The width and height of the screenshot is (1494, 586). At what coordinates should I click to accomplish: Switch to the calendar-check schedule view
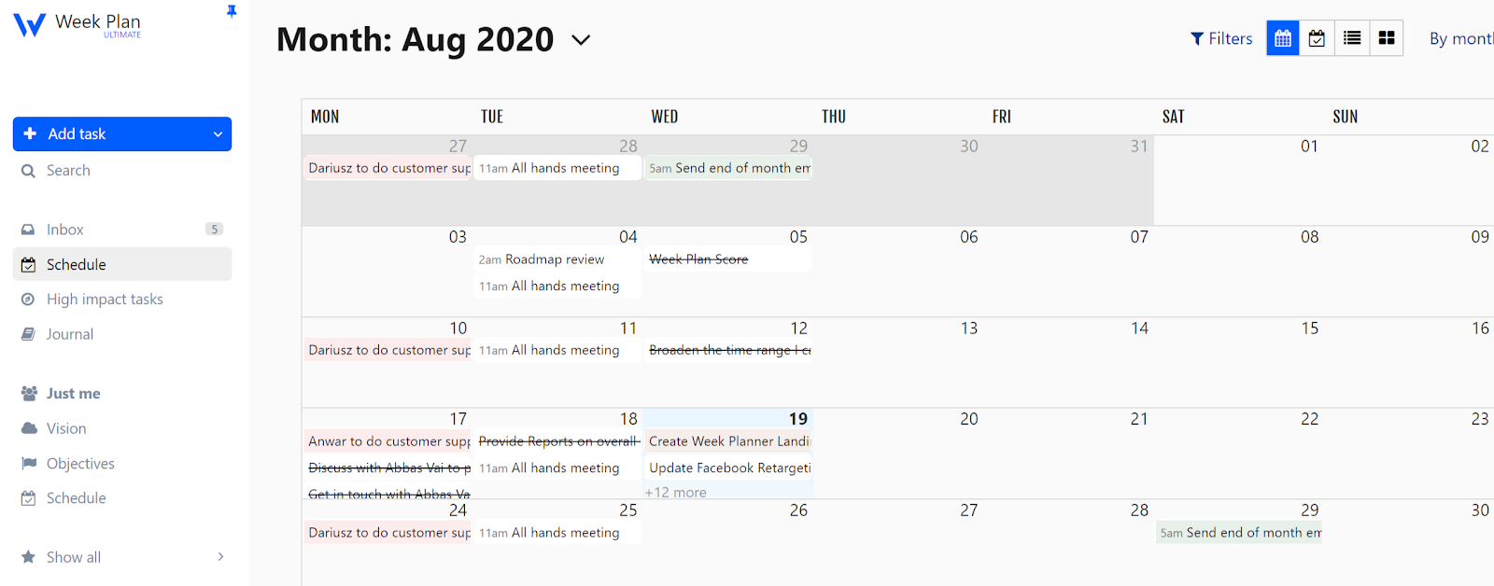point(1317,38)
